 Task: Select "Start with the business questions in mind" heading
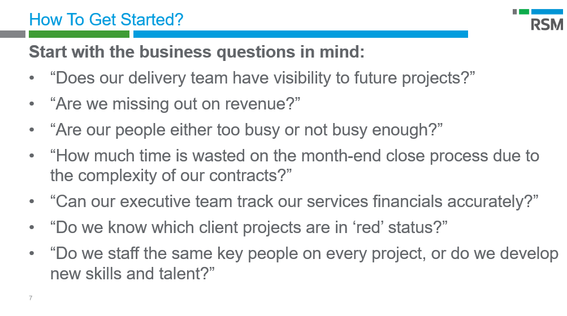click(197, 52)
